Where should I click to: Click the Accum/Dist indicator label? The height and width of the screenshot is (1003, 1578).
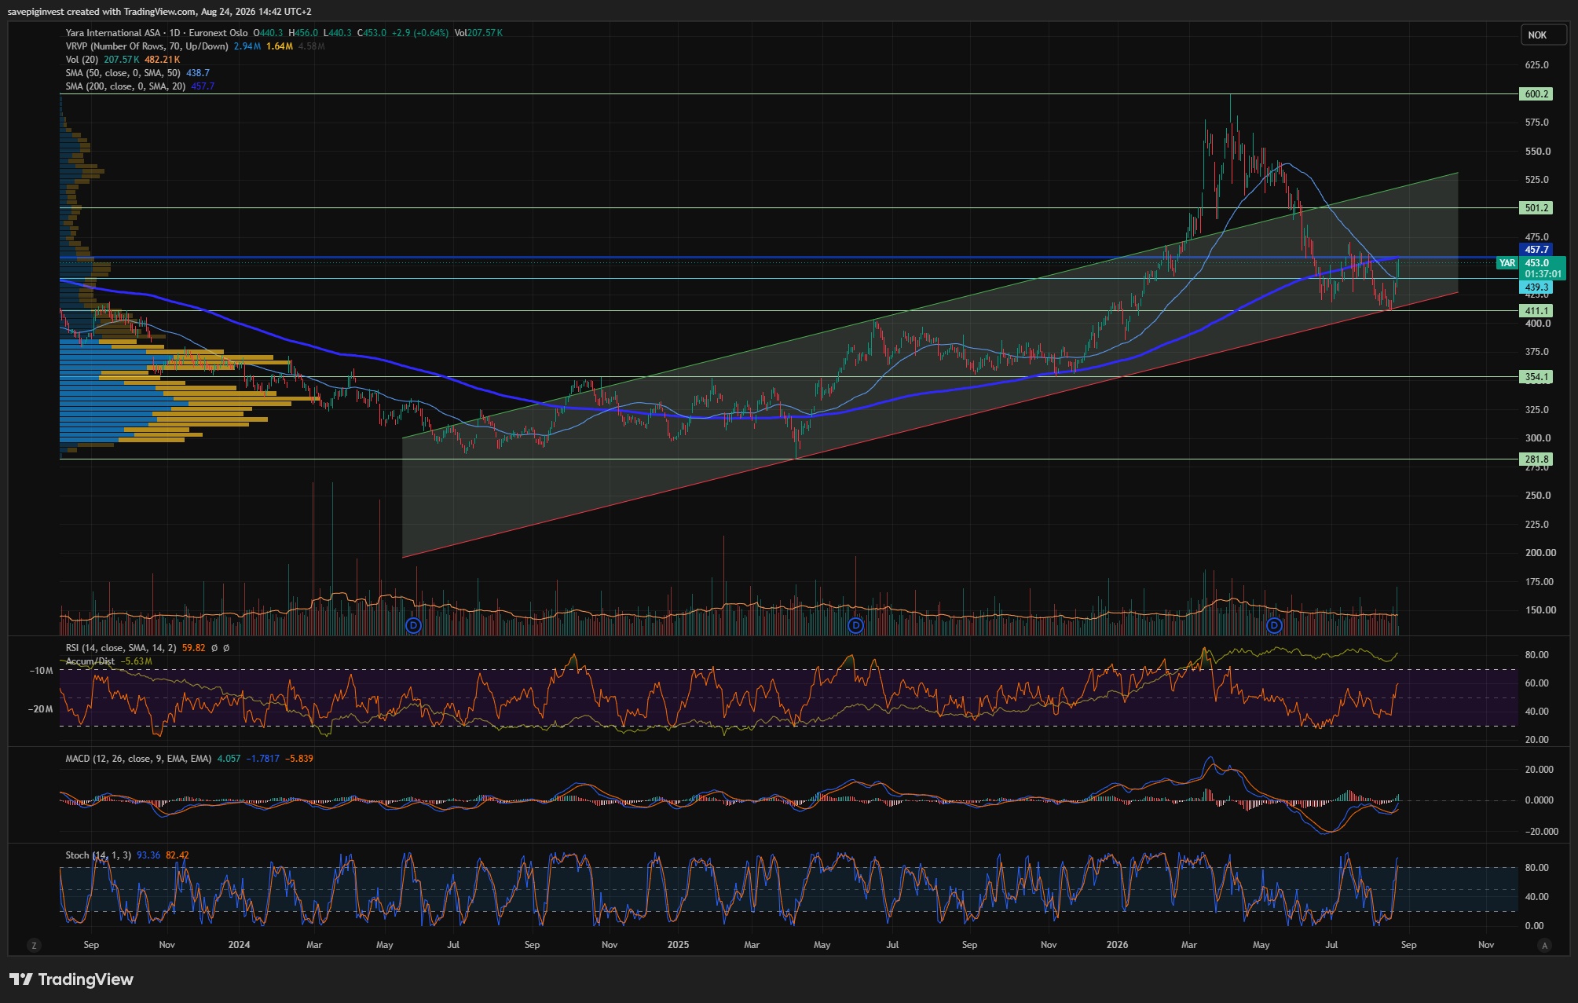tap(90, 661)
